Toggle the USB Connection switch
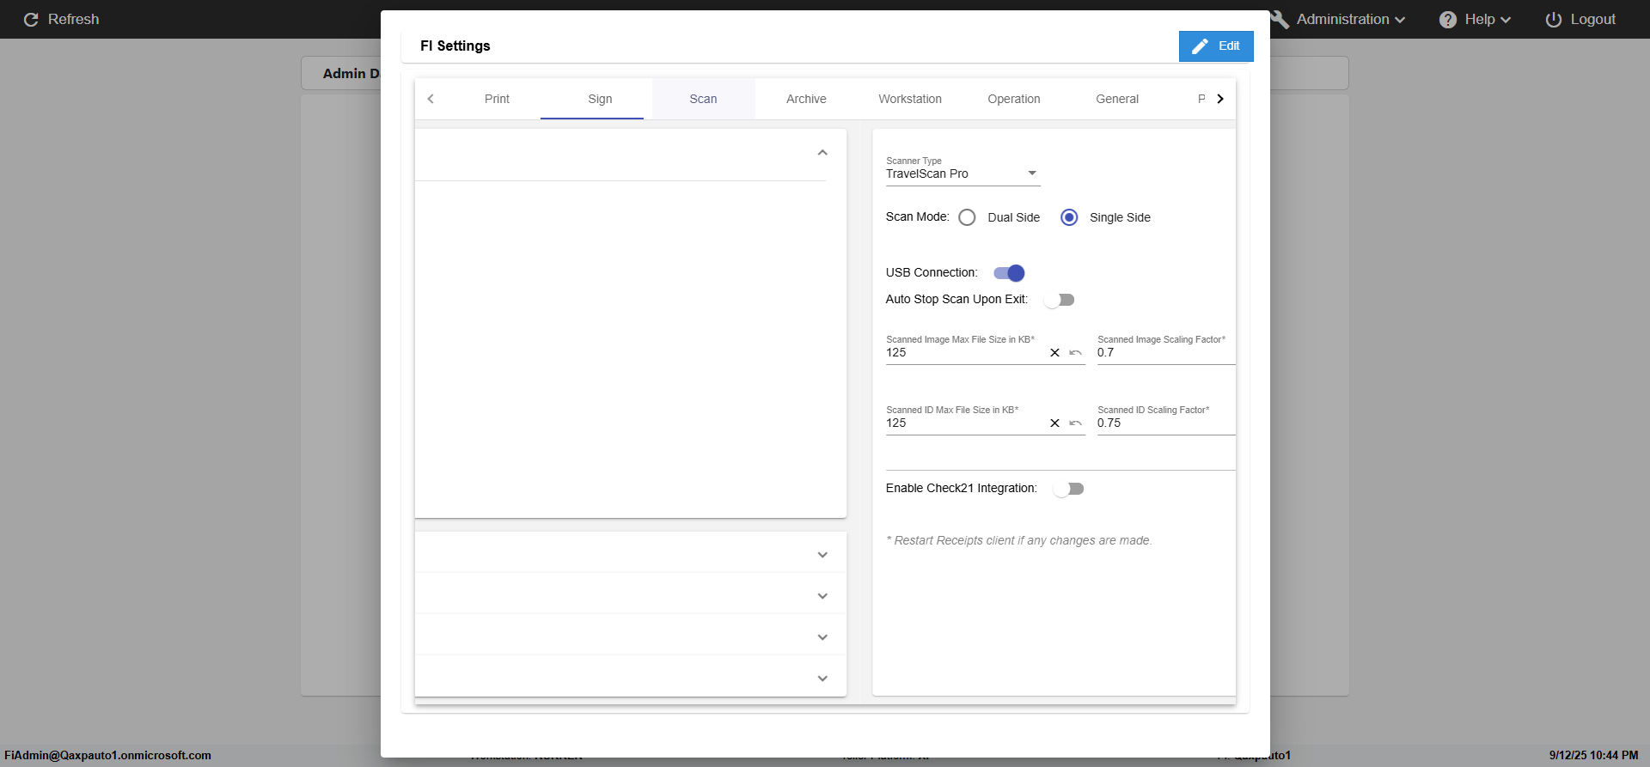This screenshot has height=767, width=1650. [x=1009, y=273]
